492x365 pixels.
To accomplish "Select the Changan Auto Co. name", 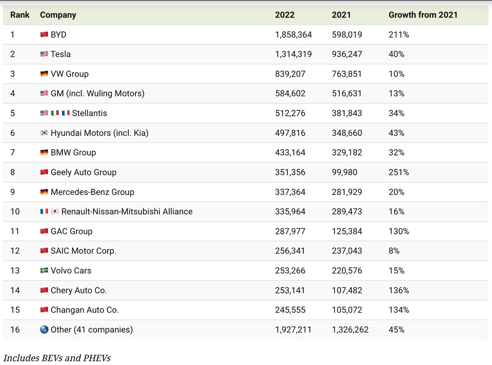I will tap(85, 310).
